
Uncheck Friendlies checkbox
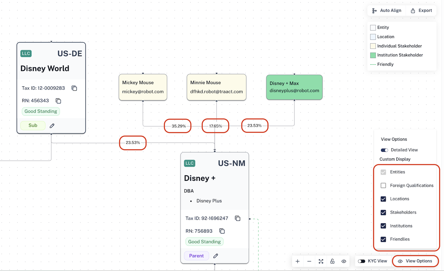[x=383, y=239]
